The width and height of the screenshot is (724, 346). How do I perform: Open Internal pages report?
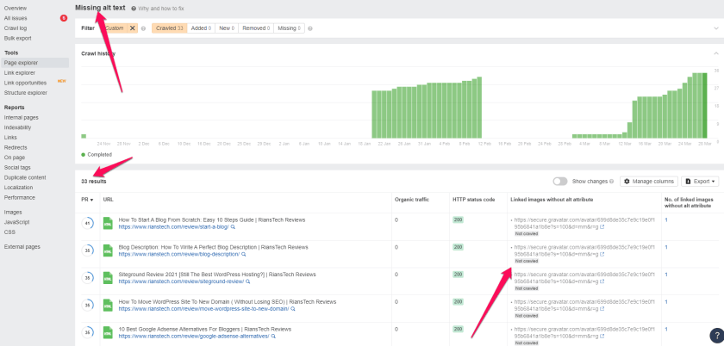22,118
